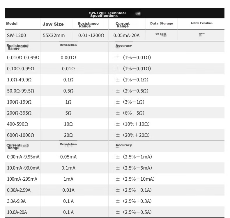Select the 0.01~1200Ω resistance range value
This screenshot has height=218, width=230.
[91, 35]
